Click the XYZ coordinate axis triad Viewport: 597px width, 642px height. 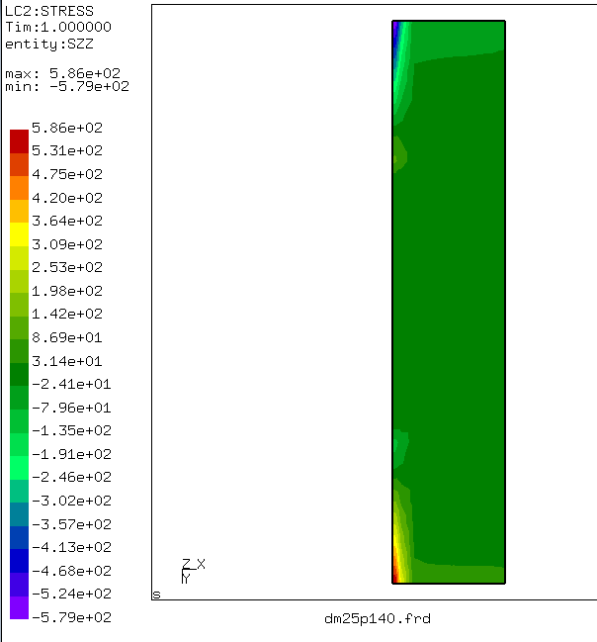tap(193, 571)
